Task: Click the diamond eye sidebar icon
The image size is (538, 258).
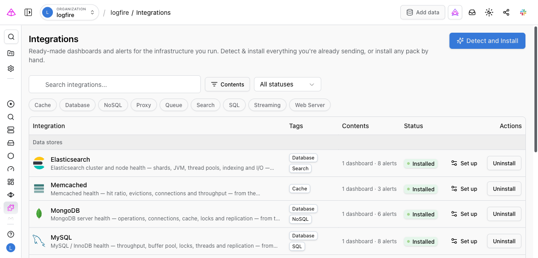Action: click(x=11, y=195)
